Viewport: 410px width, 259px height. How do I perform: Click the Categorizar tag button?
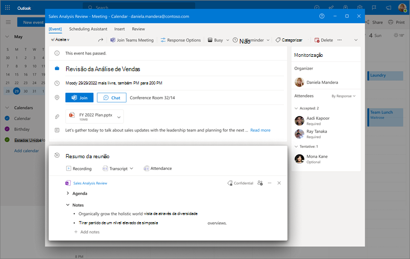[289, 40]
